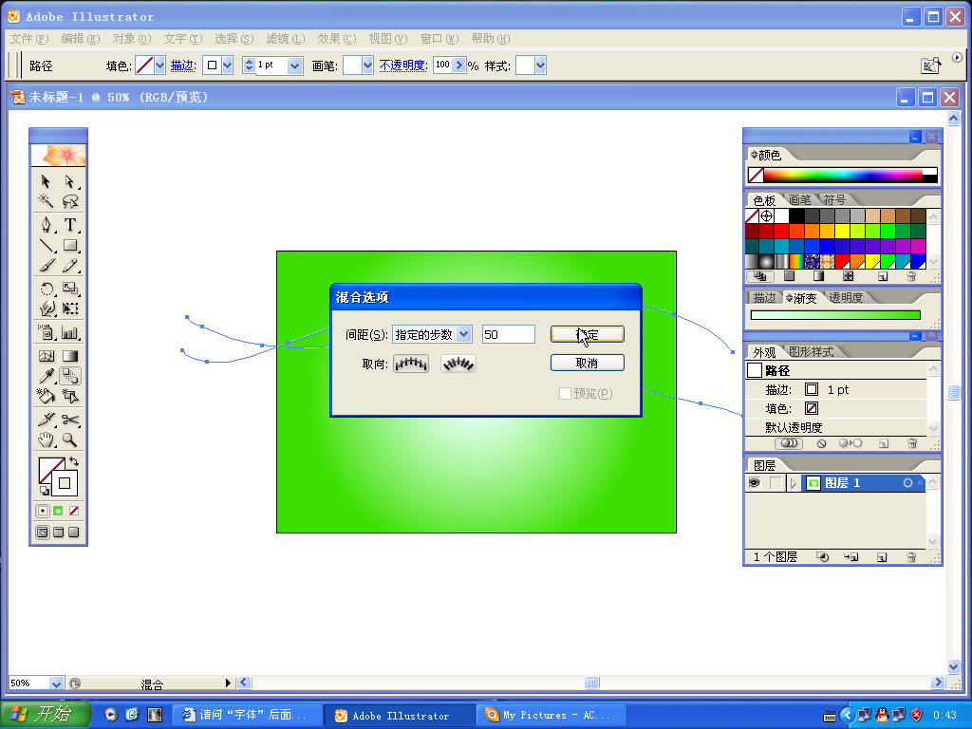972x729 pixels.
Task: Open the 对象(O) menu
Action: (132, 38)
